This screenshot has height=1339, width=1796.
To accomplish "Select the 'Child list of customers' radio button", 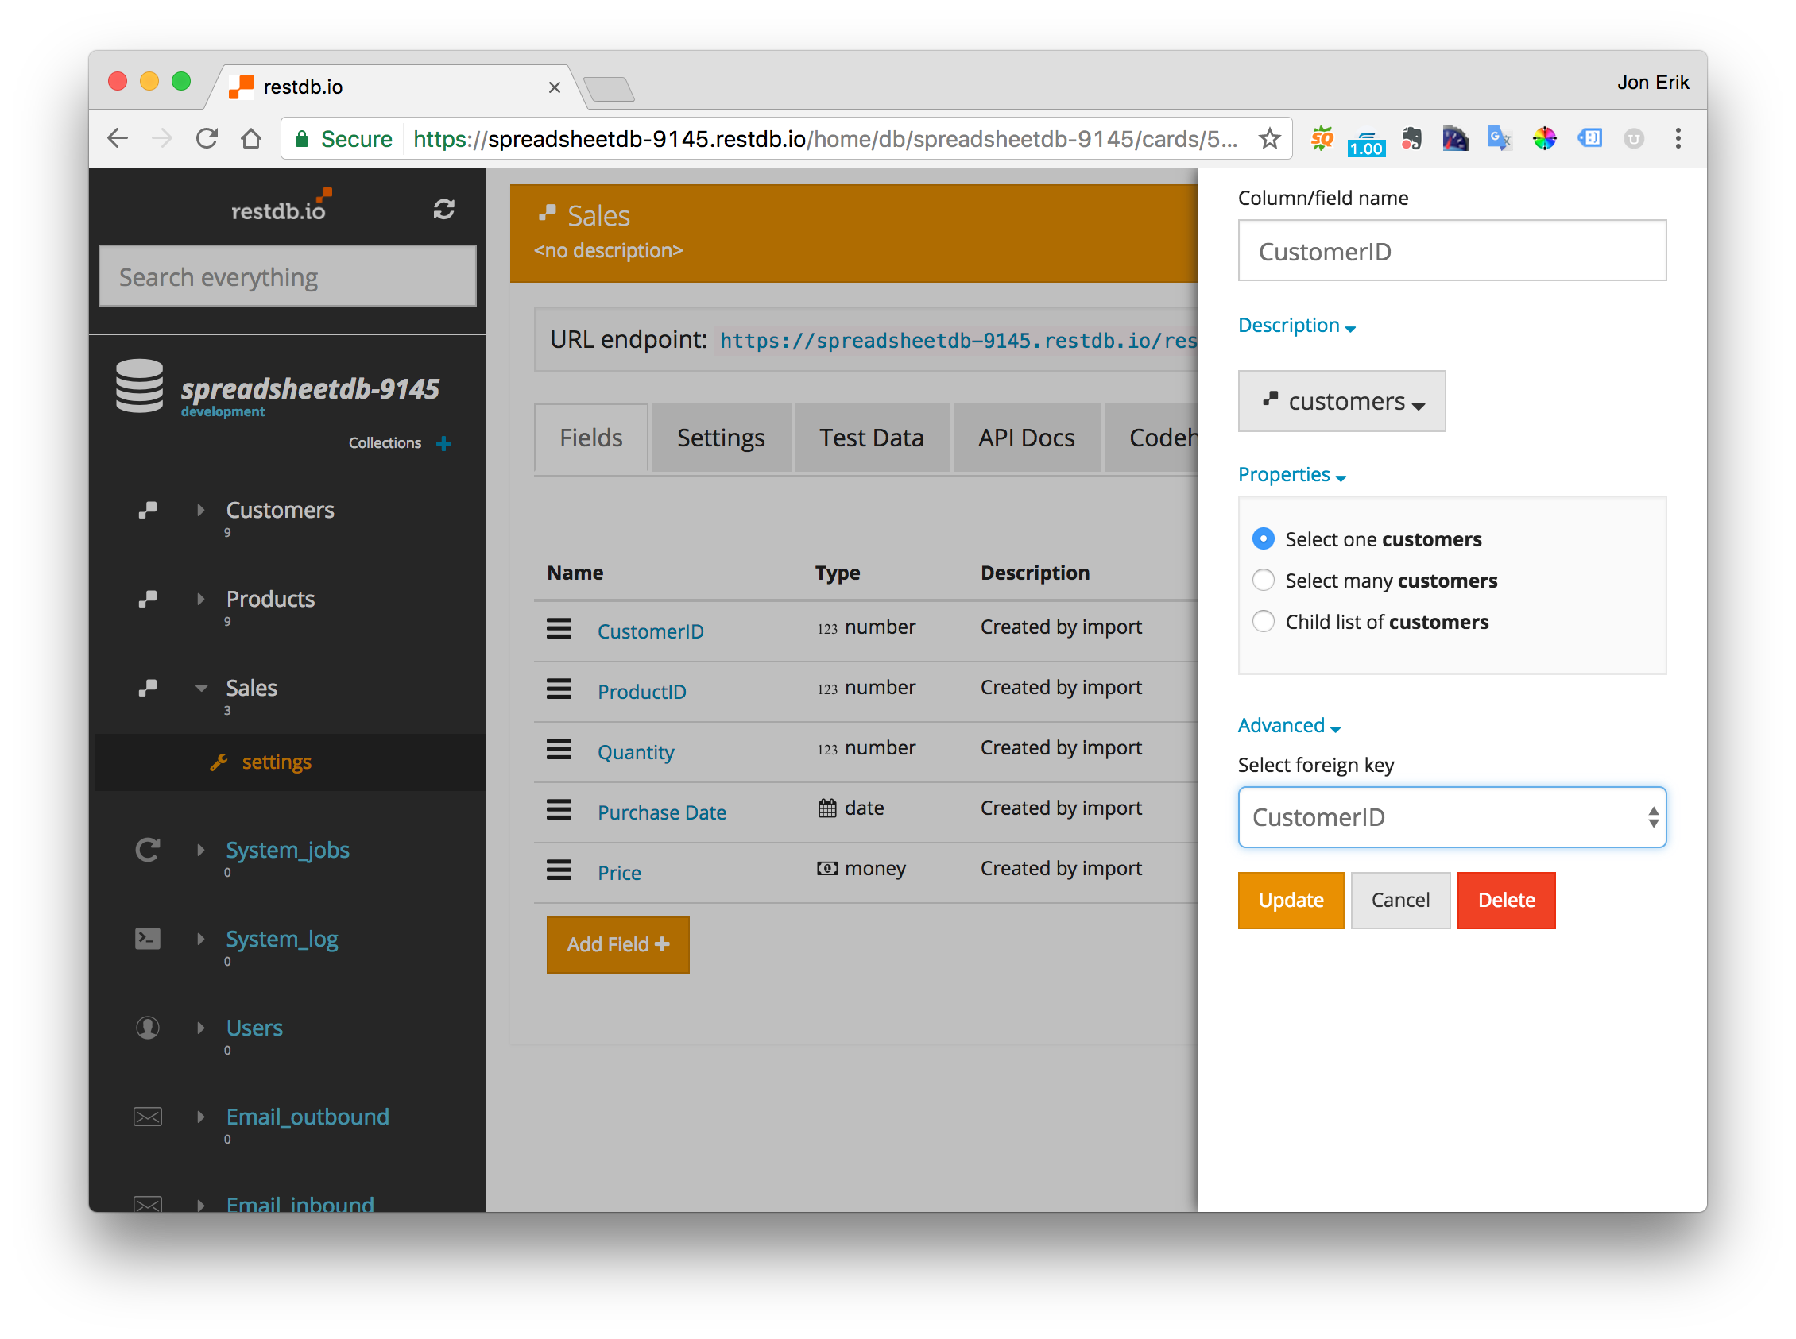I will pos(1263,620).
